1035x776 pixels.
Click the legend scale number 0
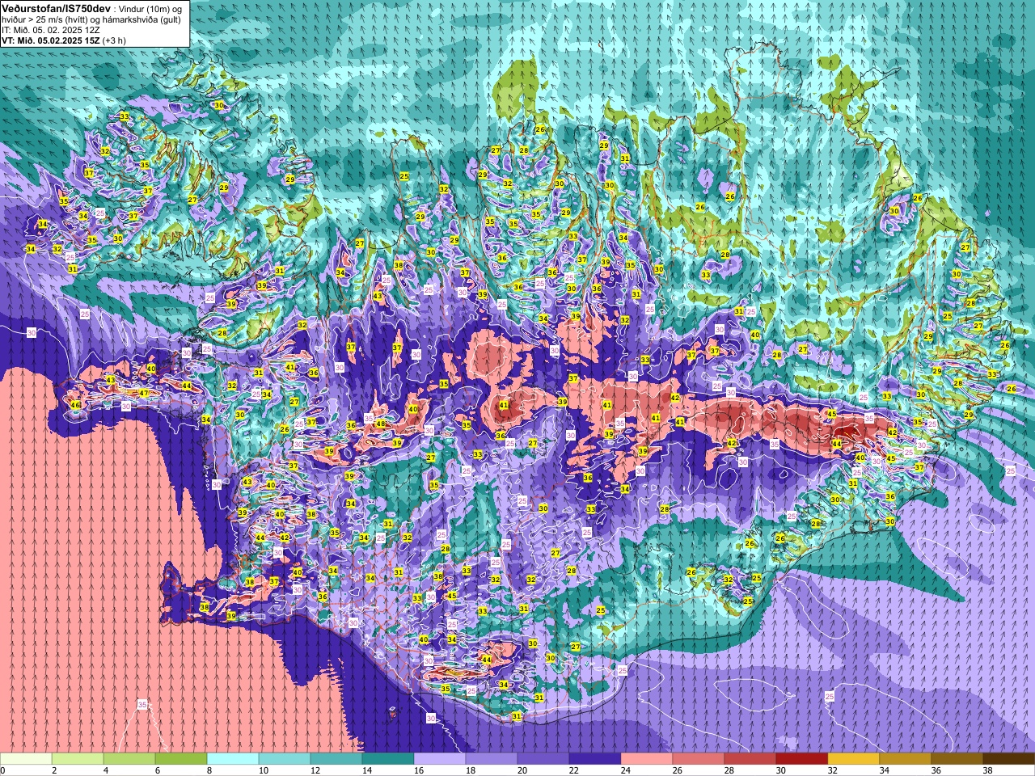(3, 770)
